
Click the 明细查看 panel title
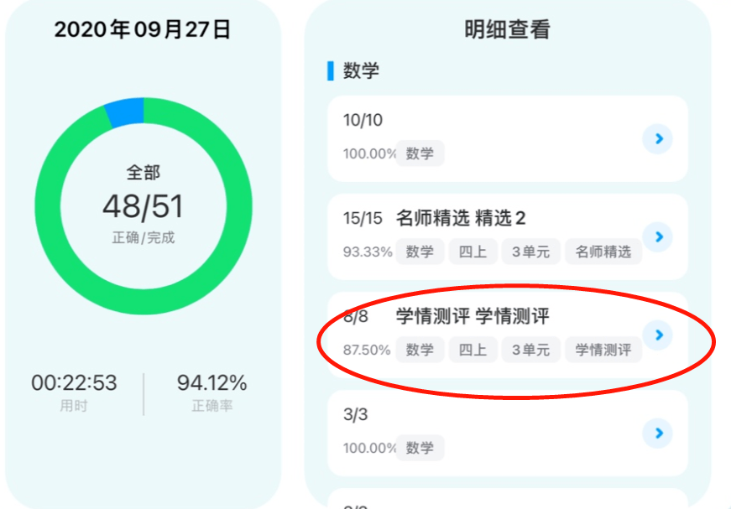(x=507, y=30)
